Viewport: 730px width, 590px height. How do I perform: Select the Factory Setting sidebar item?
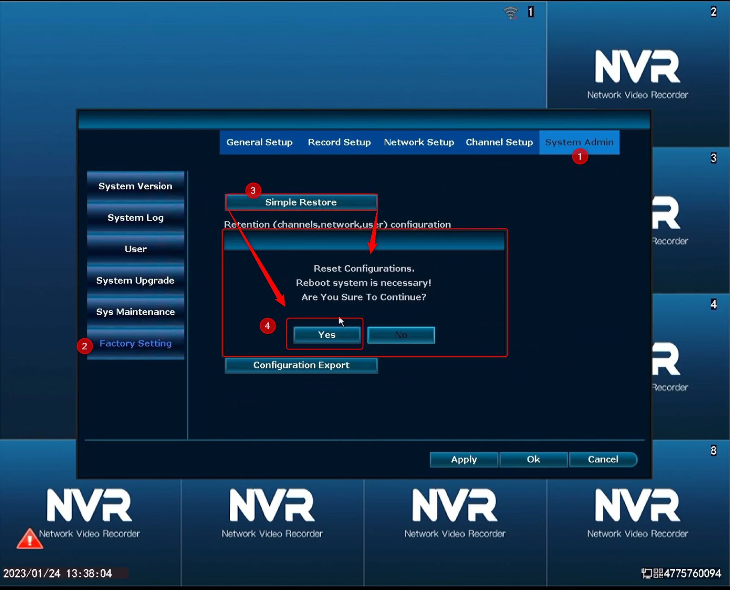[x=135, y=344]
